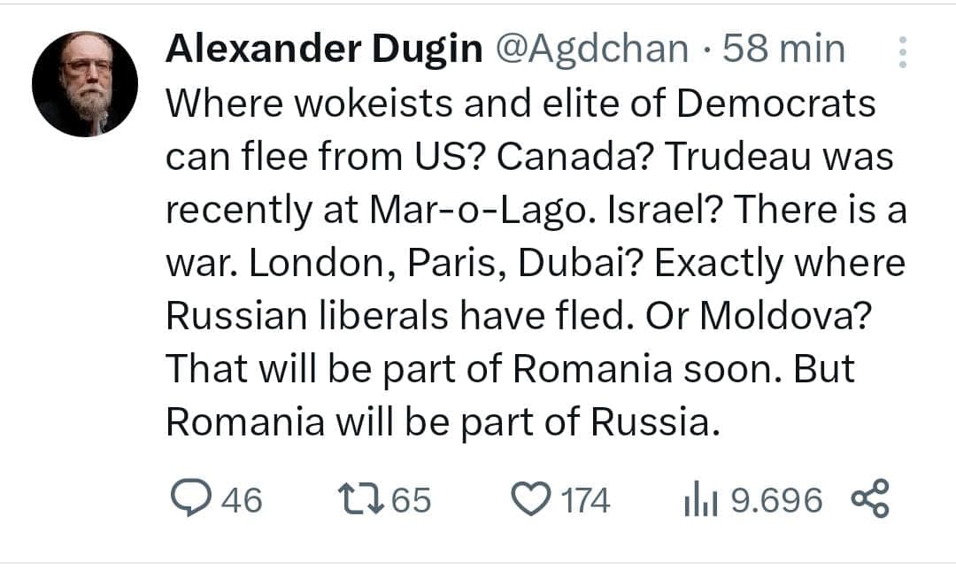The image size is (956, 570).
Task: Click the 65 reposts count
Action: click(x=411, y=500)
